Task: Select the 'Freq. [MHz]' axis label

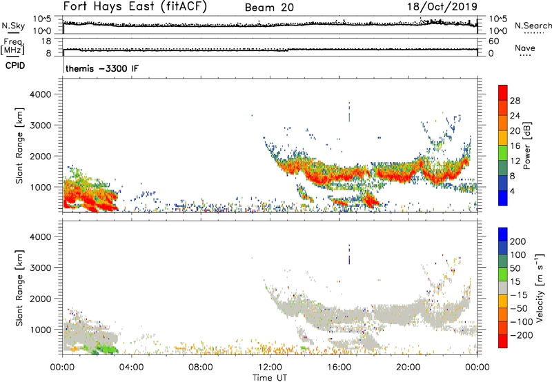Action: tap(13, 47)
